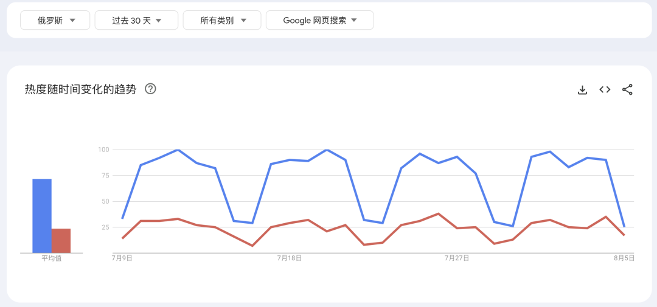The width and height of the screenshot is (657, 307).
Task: Click the 7月18日 axis label
Action: click(289, 258)
